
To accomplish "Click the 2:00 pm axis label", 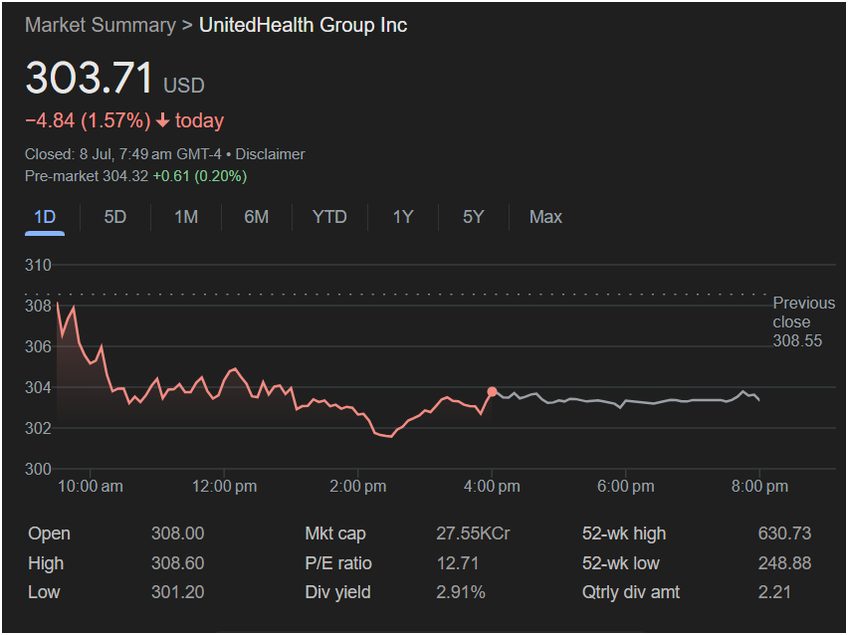I will click(x=358, y=487).
